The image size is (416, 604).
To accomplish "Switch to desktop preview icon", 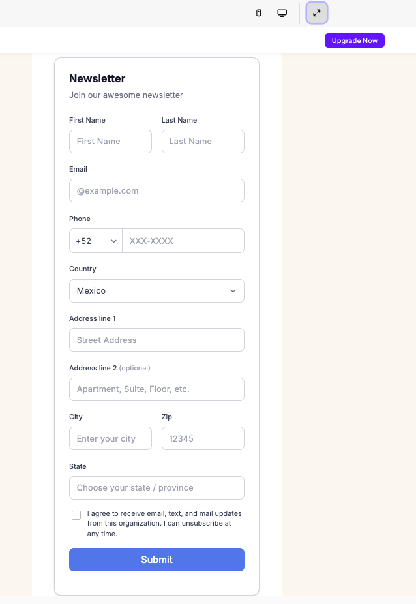I will pos(282,13).
